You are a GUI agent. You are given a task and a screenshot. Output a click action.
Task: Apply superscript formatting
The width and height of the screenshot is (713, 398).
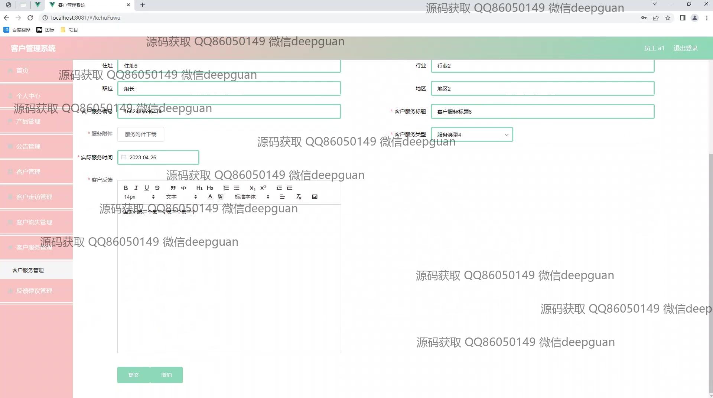pyautogui.click(x=263, y=188)
